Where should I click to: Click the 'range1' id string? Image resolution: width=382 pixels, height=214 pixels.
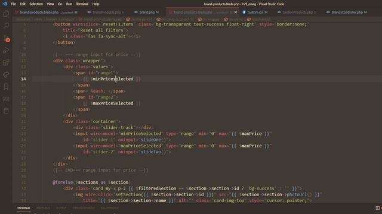[x=105, y=73]
